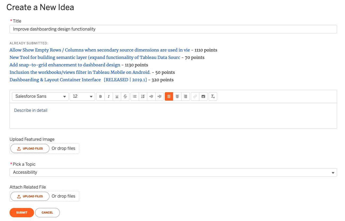Open the font size 12 dropdown

coord(82,96)
